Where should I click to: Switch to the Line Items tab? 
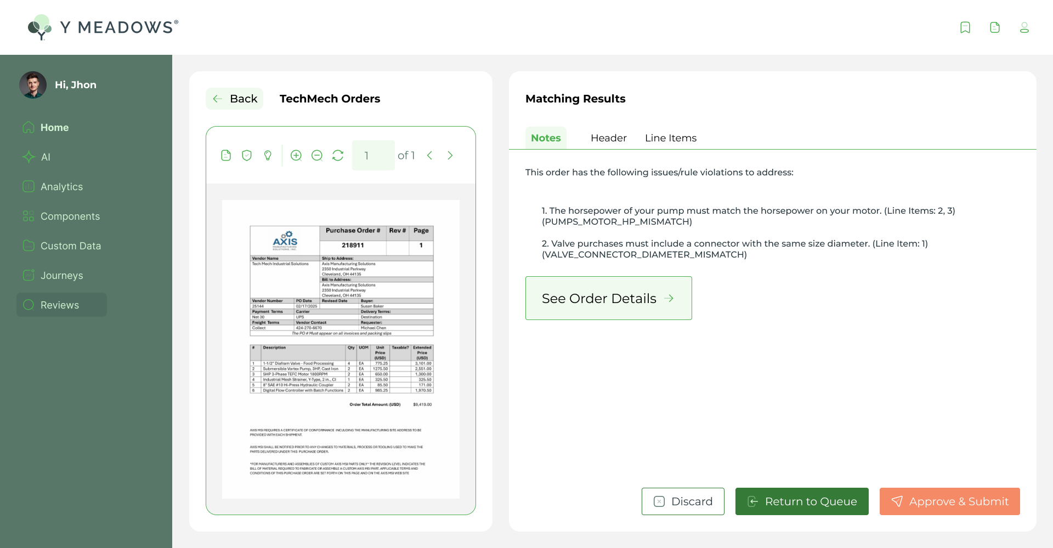670,138
